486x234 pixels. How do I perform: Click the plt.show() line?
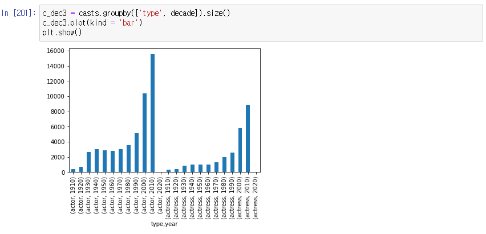tap(62, 32)
